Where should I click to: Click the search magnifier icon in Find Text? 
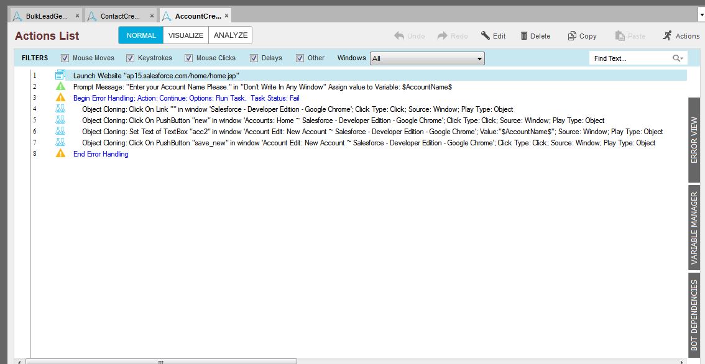click(677, 58)
